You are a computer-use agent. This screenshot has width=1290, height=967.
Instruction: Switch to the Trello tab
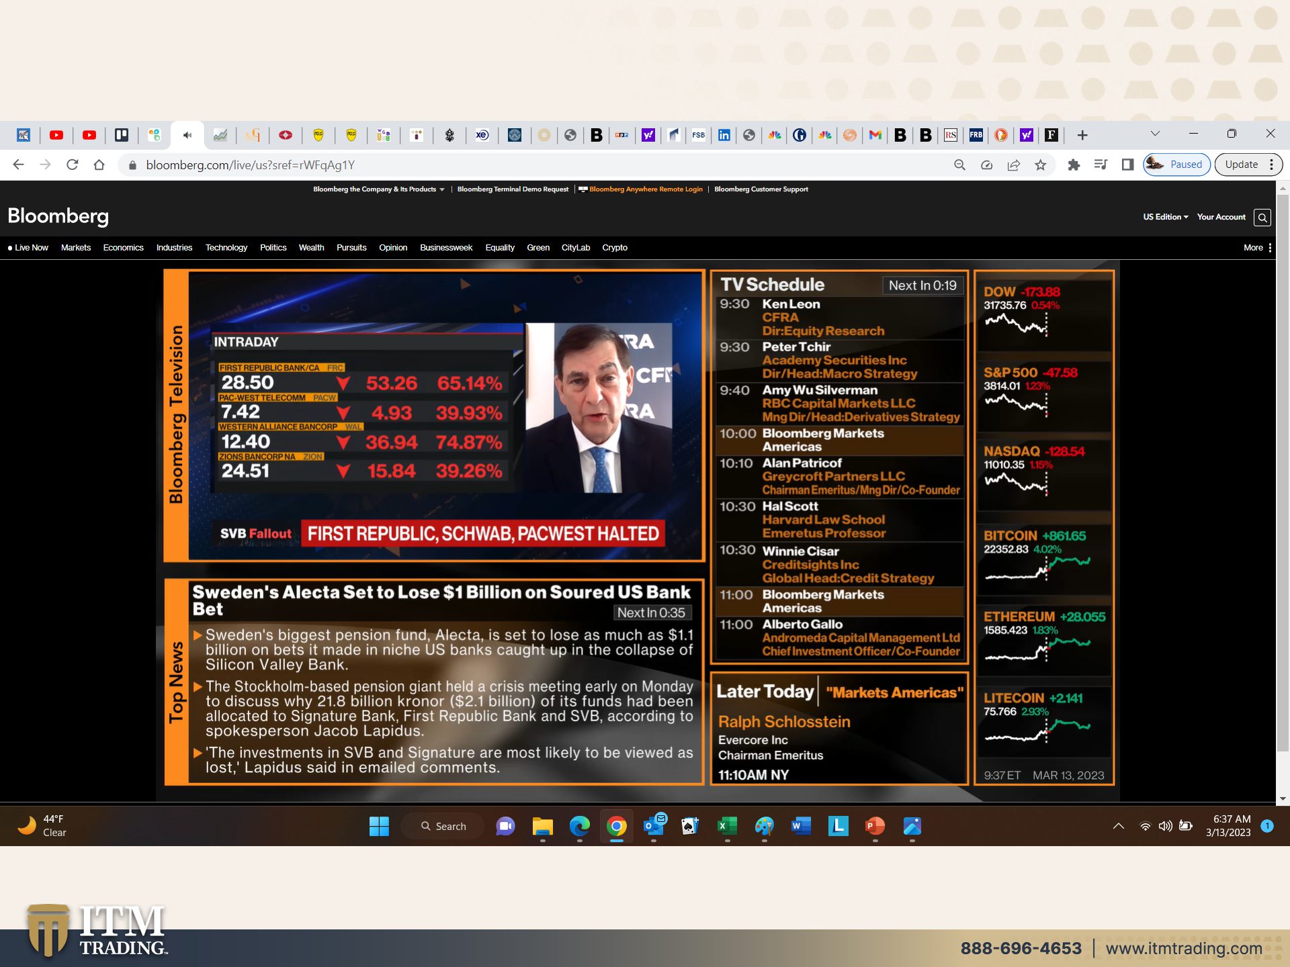pyautogui.click(x=122, y=135)
